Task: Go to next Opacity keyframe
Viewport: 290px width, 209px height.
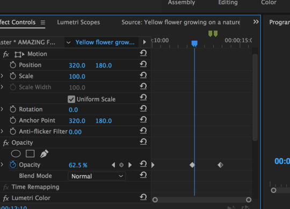Action: [x=130, y=165]
